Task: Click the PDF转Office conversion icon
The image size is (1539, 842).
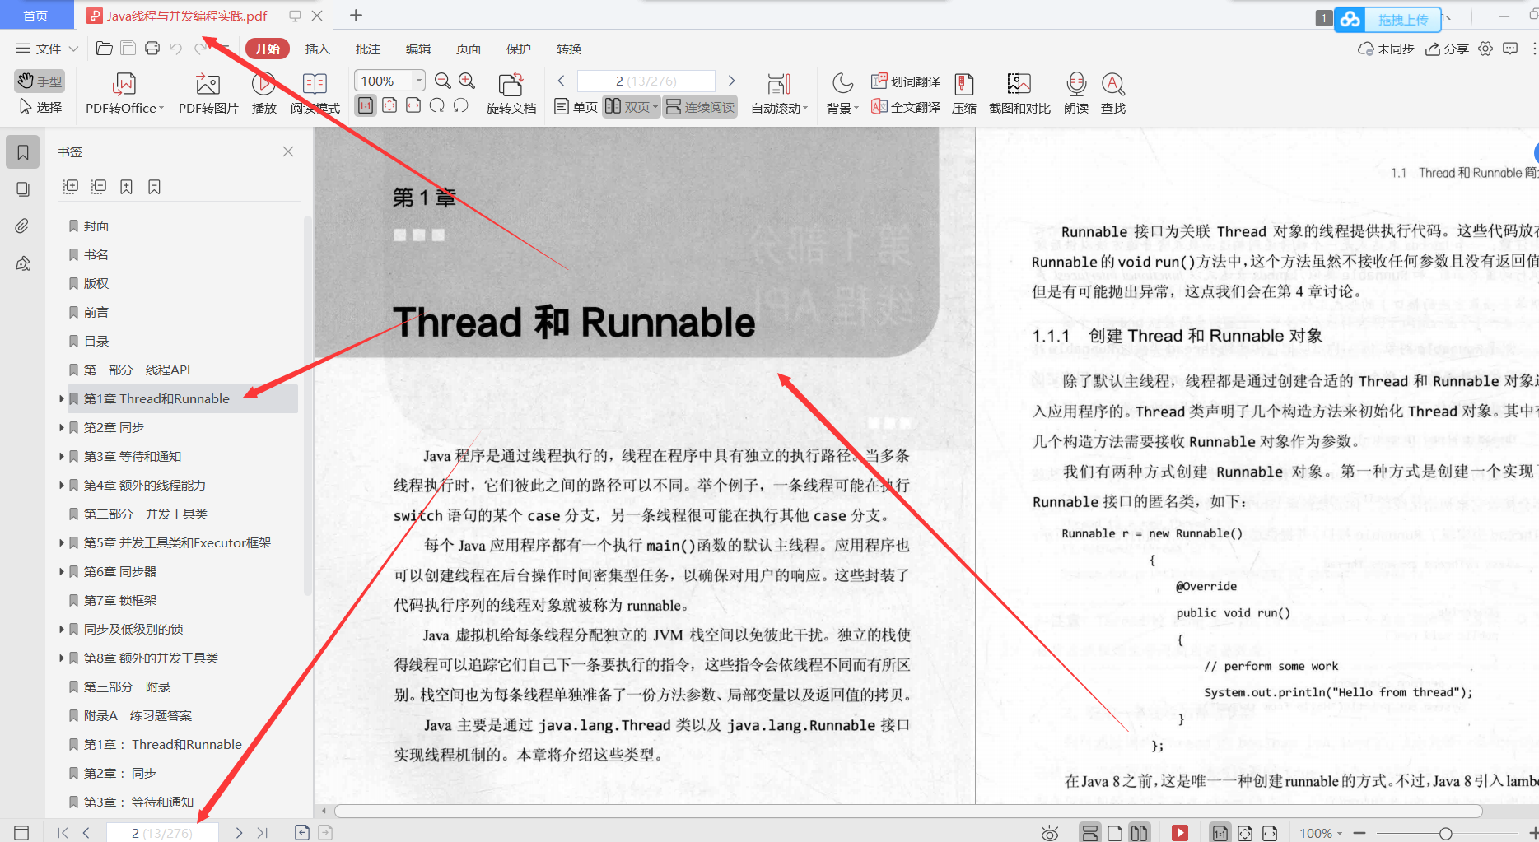Action: [x=124, y=84]
